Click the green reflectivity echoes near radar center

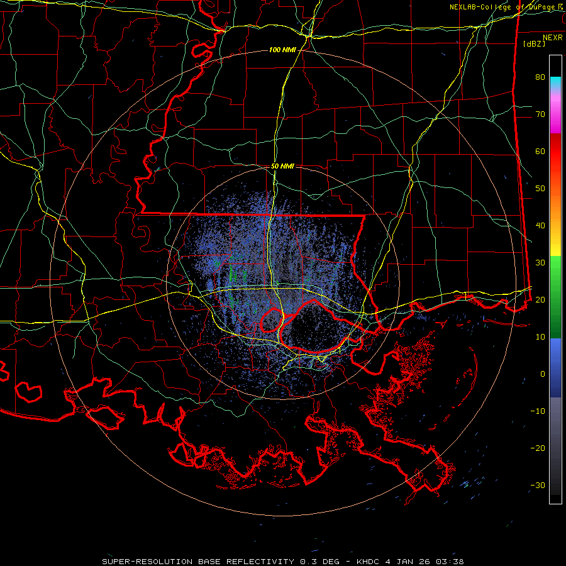(233, 275)
